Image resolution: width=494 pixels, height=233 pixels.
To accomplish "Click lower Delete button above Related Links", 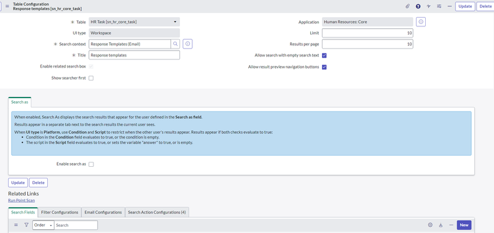I will [x=39, y=183].
